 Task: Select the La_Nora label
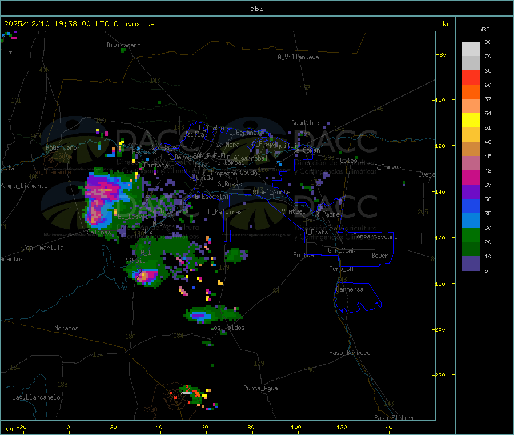(227, 145)
